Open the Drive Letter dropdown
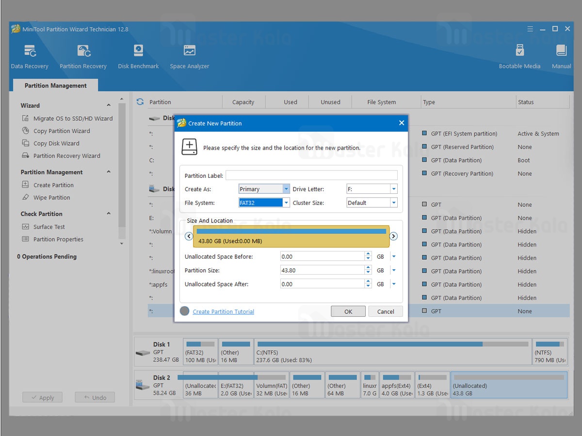 394,189
